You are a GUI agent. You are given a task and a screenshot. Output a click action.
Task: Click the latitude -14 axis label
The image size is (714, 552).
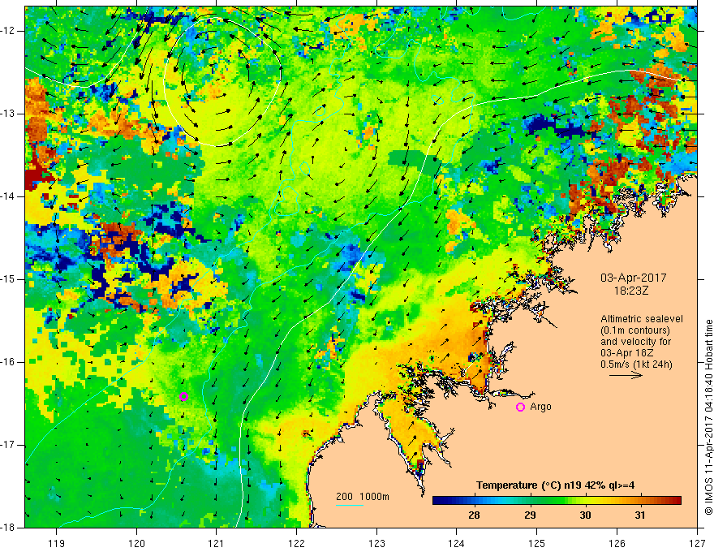(x=8, y=196)
